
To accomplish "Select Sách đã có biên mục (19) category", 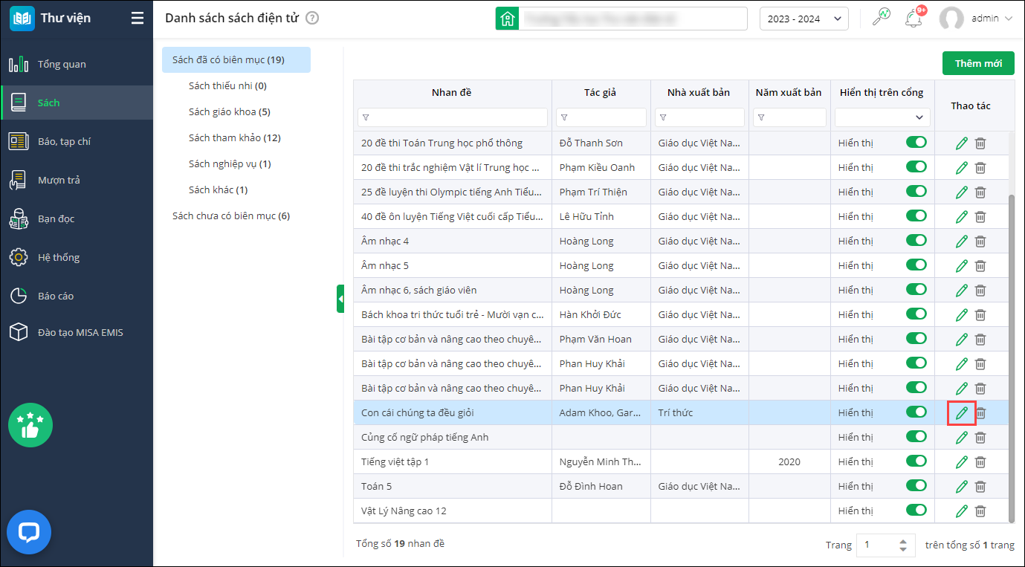I will (236, 59).
